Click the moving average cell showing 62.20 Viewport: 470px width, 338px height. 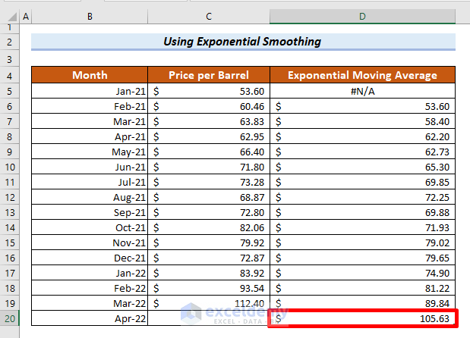[362, 136]
